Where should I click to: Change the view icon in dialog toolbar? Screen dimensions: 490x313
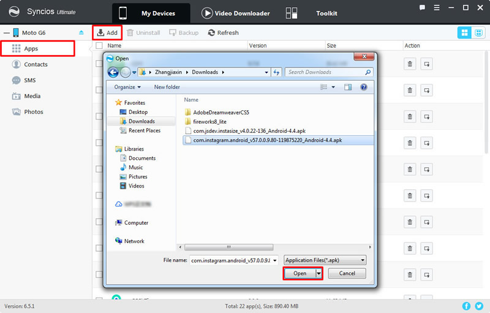pyautogui.click(x=324, y=87)
